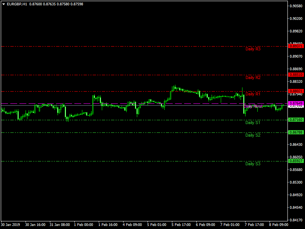Image resolution: width=305 pixels, height=229 pixels.
Task: Click the 8 Feb 09:00 time label
Action: (279, 225)
